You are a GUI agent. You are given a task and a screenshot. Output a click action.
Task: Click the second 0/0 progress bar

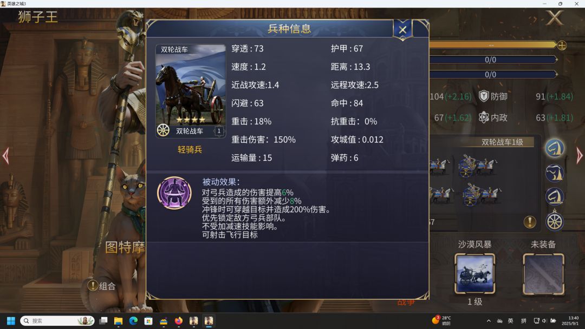(492, 75)
